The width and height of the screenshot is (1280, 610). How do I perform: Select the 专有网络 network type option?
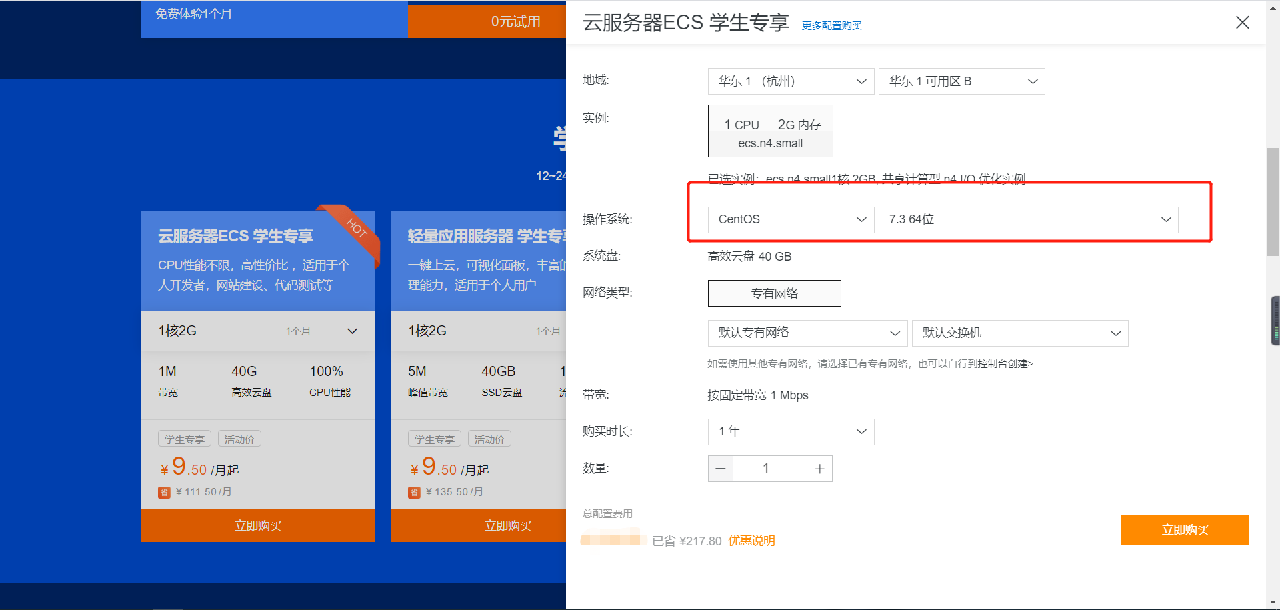[774, 293]
